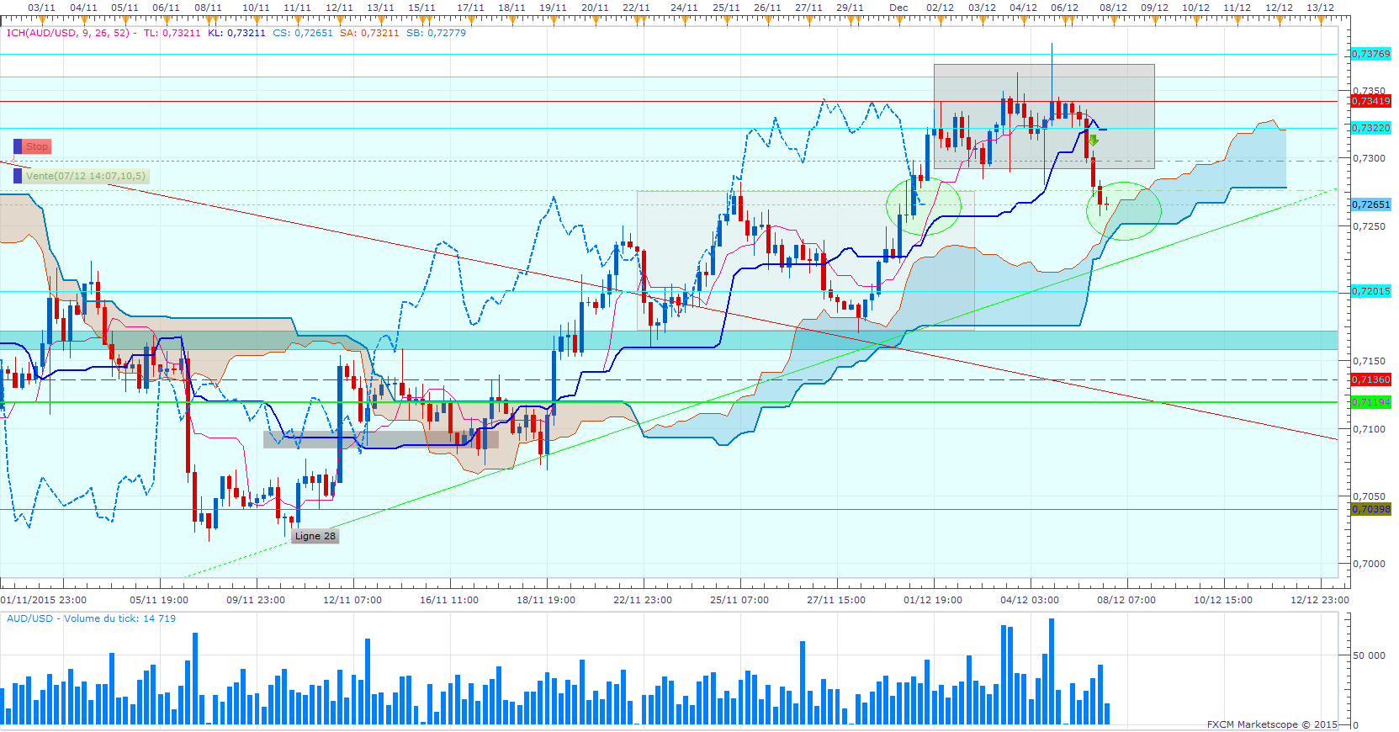Image resolution: width=1399 pixels, height=732 pixels.
Task: Click the cyan 0,73220 price tag
Action: [1370, 128]
